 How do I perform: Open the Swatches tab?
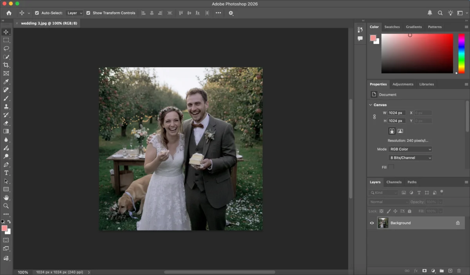[392, 27]
